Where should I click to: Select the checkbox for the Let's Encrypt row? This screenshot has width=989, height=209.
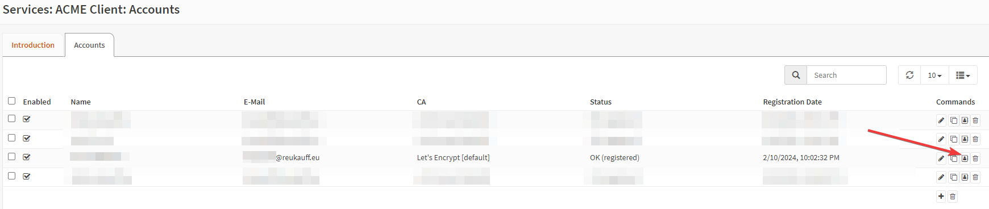coord(11,157)
